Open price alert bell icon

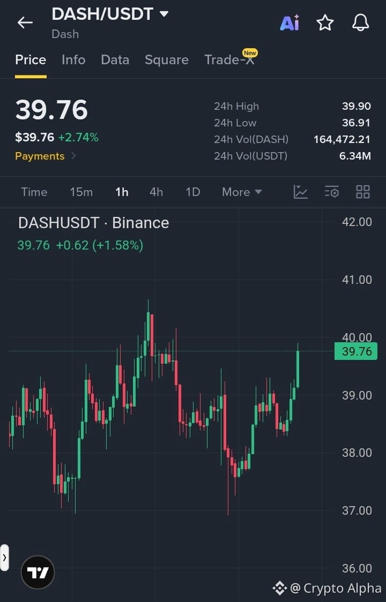pos(361,22)
